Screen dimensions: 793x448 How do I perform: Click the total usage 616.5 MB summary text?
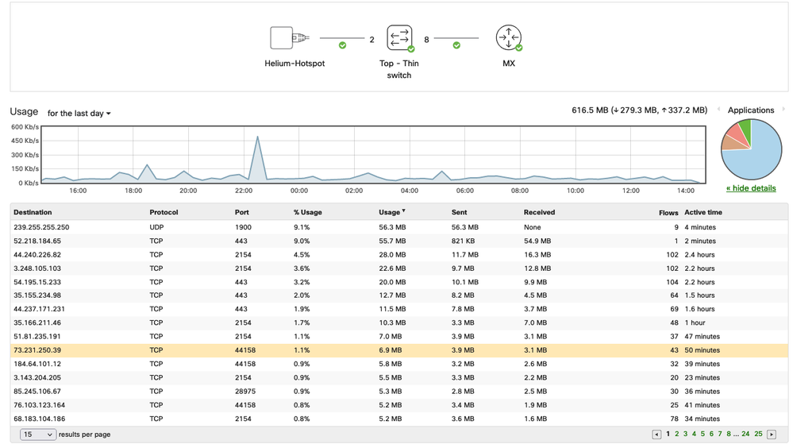tap(639, 110)
